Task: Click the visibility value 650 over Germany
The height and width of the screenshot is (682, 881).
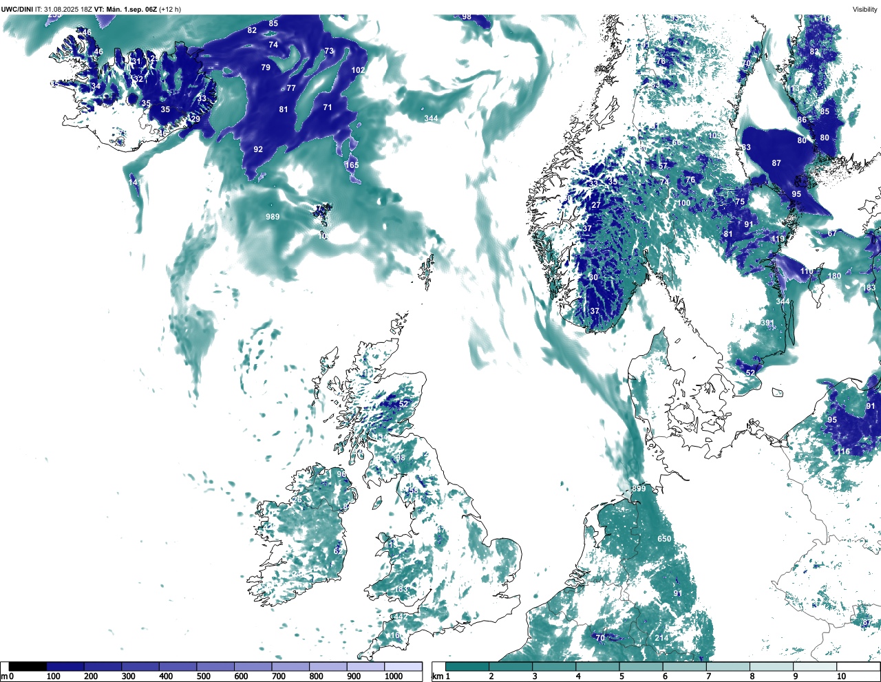Action: point(664,539)
